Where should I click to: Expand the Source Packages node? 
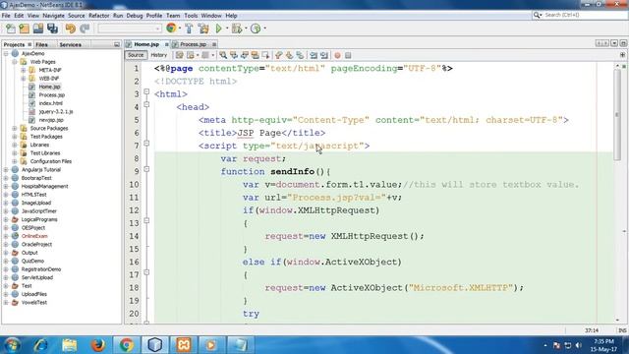point(15,129)
